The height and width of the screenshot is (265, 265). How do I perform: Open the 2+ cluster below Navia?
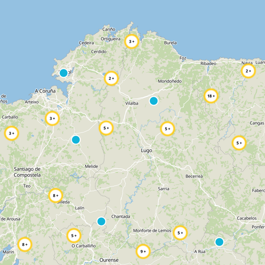[x=248, y=71]
